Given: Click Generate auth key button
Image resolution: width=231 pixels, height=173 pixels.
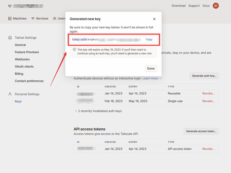Looking at the screenshot, I should point(204,76).
